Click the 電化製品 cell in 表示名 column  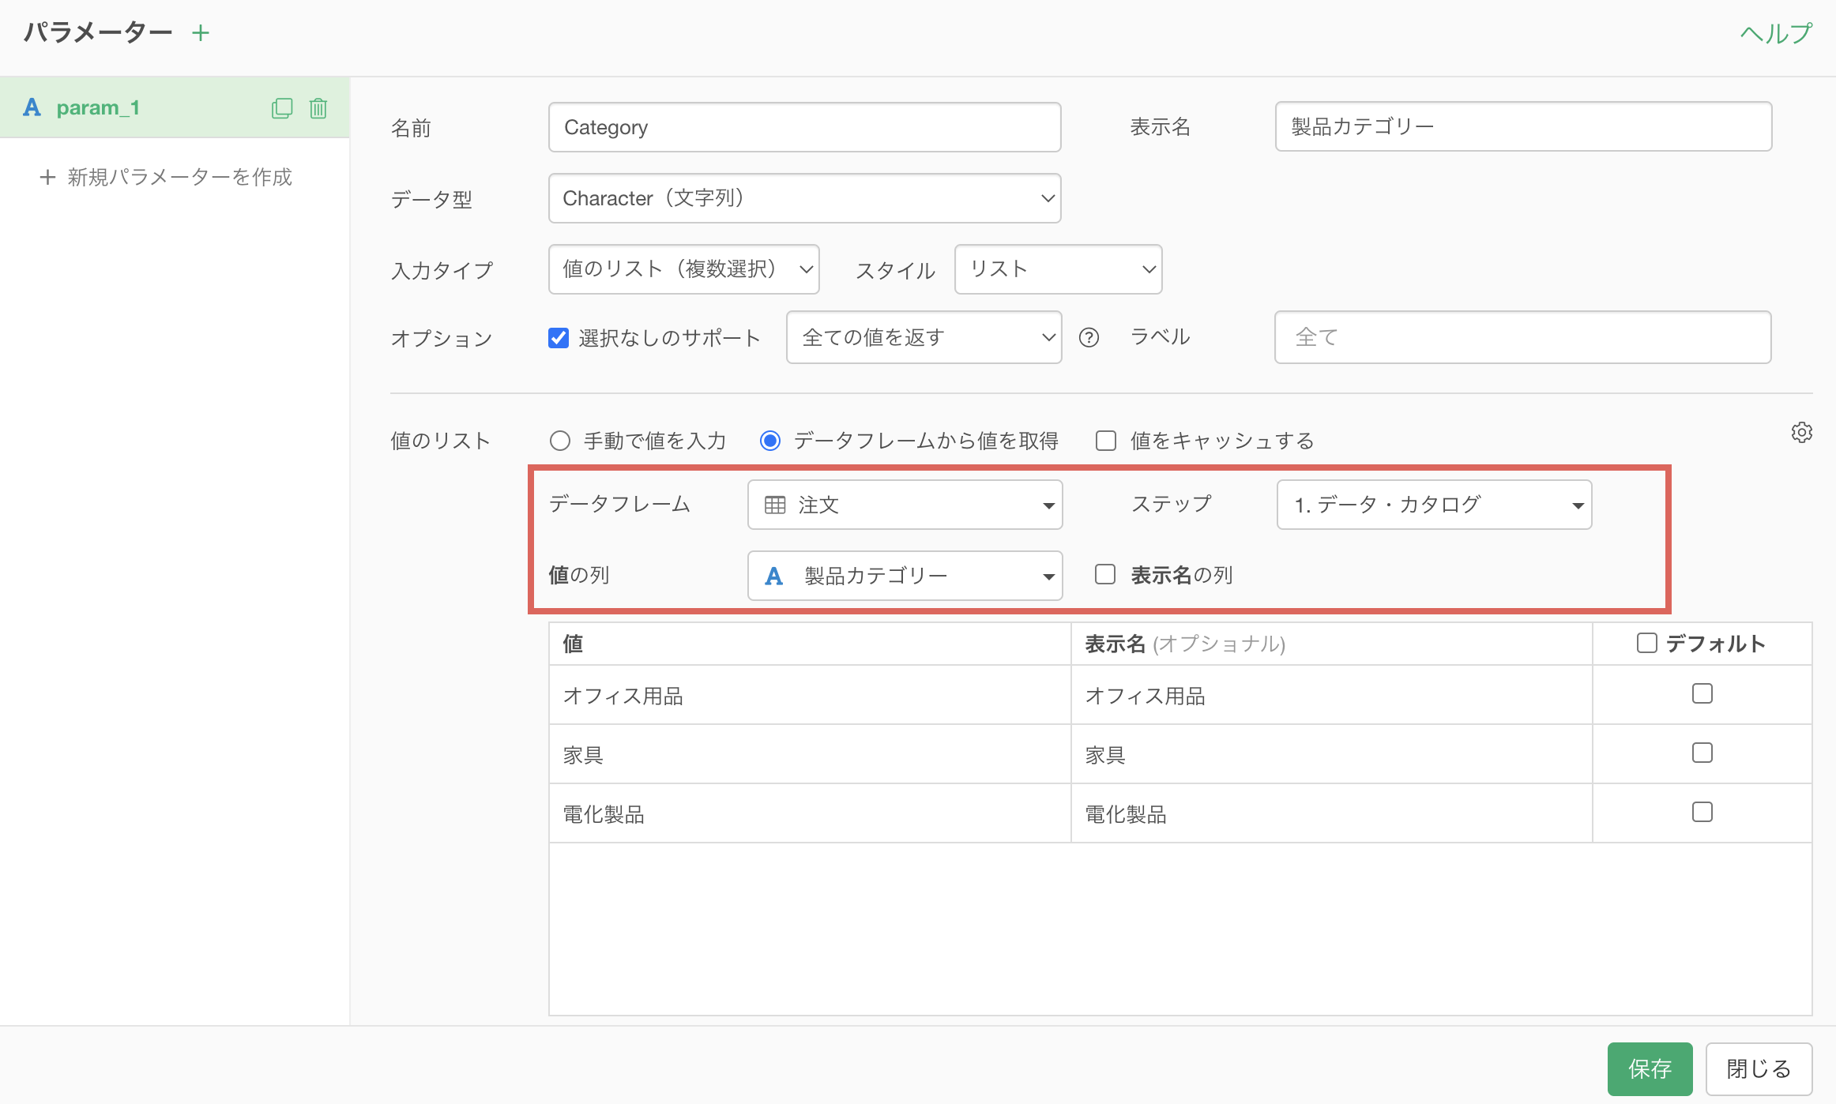point(1332,813)
